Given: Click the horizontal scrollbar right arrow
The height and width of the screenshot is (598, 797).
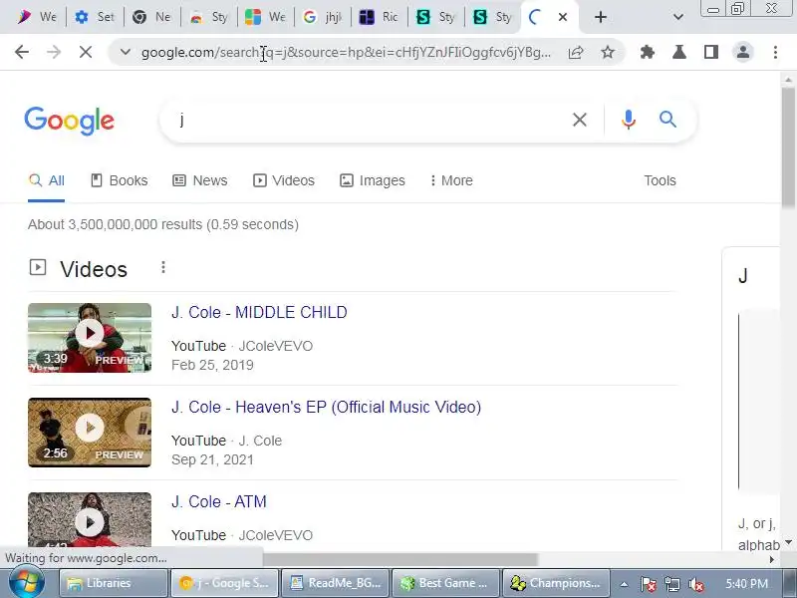Looking at the screenshot, I should [771, 559].
